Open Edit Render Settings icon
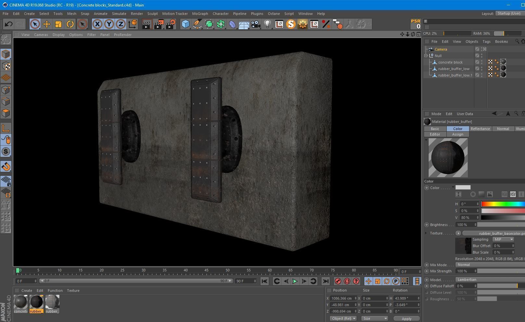The image size is (525, 322). pyautogui.click(x=171, y=24)
